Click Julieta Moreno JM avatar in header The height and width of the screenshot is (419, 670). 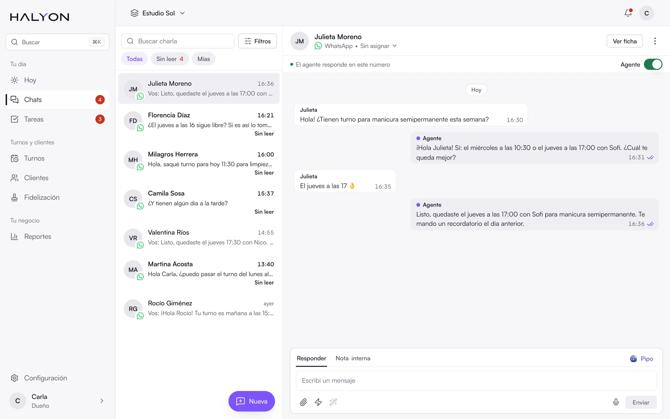(299, 41)
